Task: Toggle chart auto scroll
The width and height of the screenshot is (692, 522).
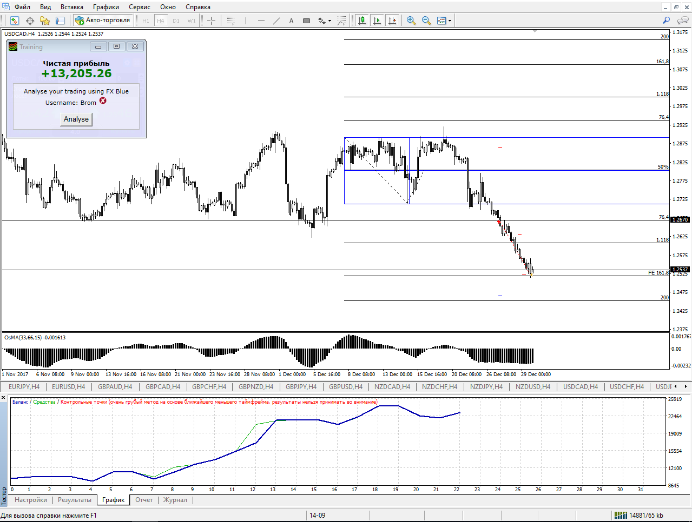Action: tap(377, 21)
